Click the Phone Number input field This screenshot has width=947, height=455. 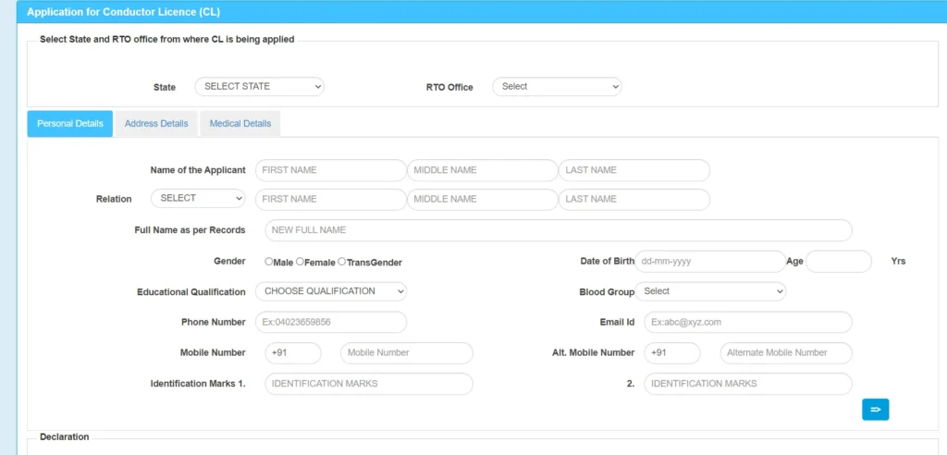pyautogui.click(x=330, y=322)
